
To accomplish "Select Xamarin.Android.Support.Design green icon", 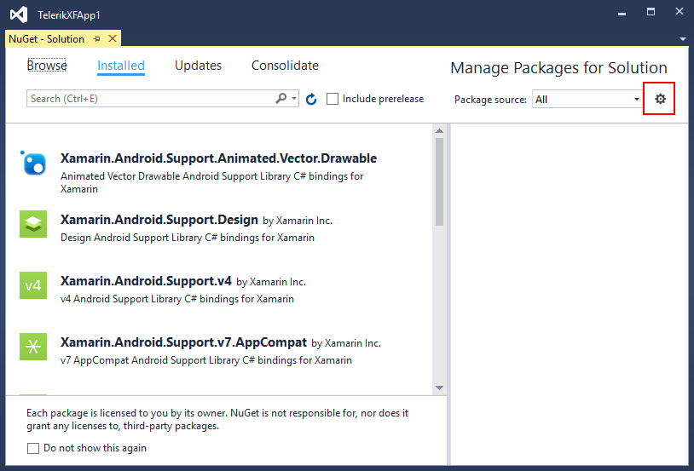I will 33,224.
